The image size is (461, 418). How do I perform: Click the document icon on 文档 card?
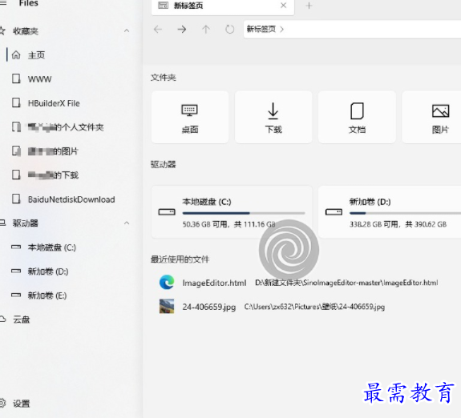click(x=357, y=111)
